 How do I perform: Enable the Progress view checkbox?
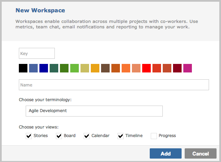154,136
